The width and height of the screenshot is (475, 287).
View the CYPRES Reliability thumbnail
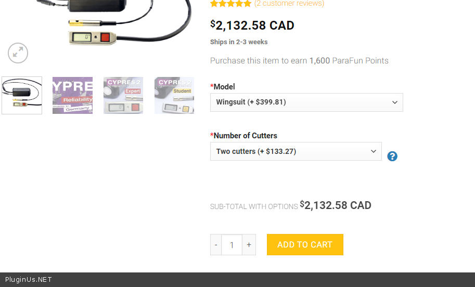(73, 95)
